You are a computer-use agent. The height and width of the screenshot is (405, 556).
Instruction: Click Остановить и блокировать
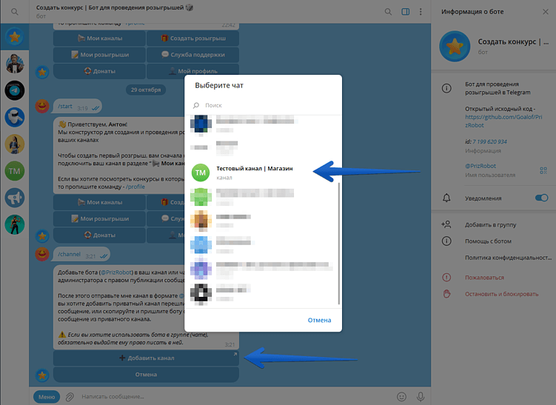[501, 294]
